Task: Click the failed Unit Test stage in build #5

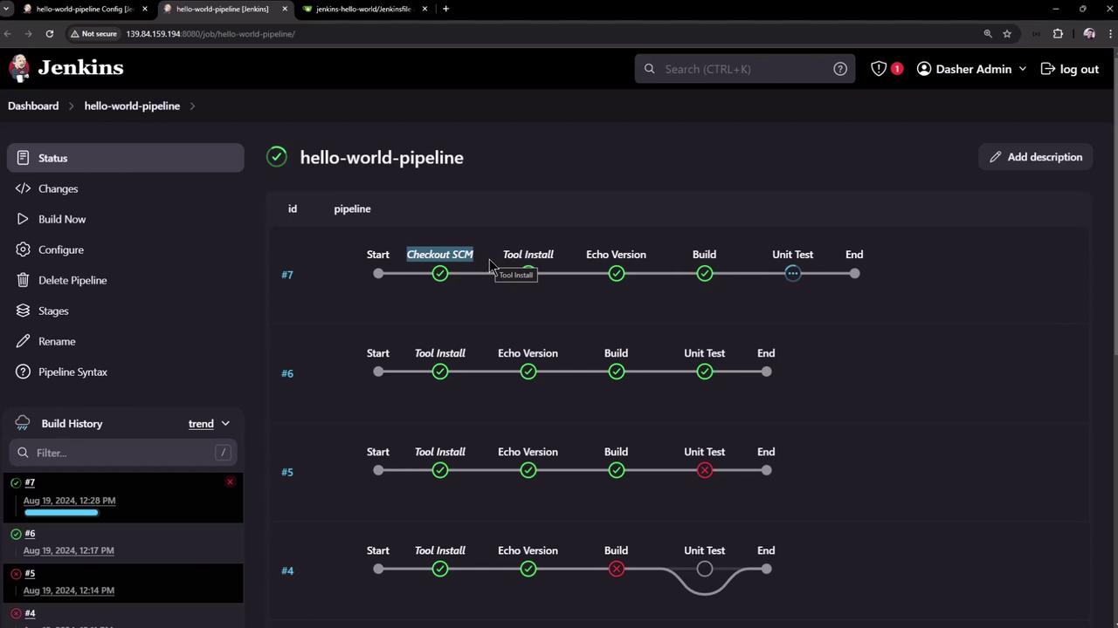Action: [x=704, y=470]
